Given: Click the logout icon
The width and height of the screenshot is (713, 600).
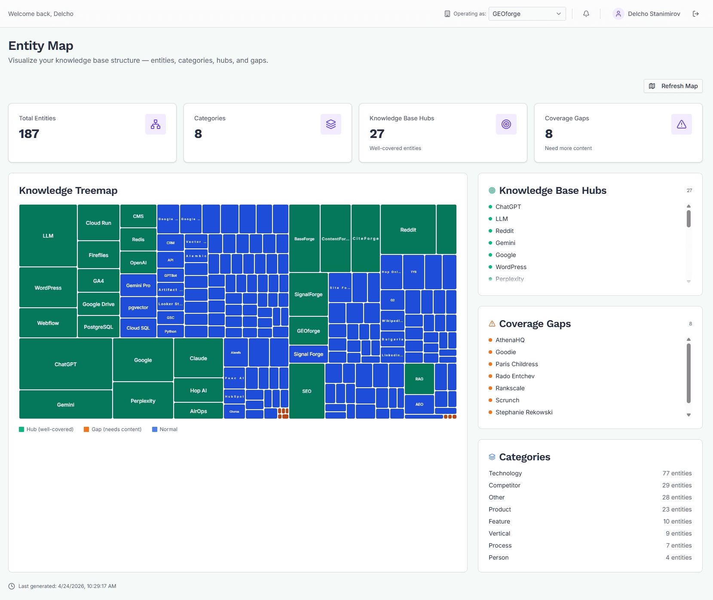Looking at the screenshot, I should [x=696, y=14].
